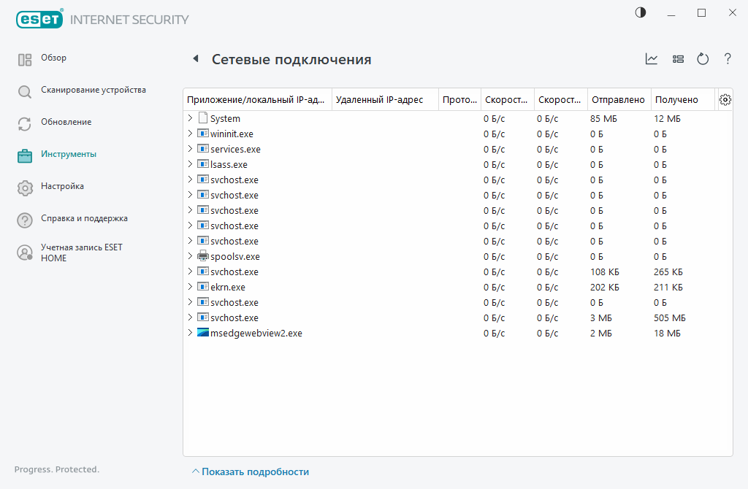This screenshot has width=748, height=489.
Task: Open the Обзор menu item
Action: (x=53, y=58)
